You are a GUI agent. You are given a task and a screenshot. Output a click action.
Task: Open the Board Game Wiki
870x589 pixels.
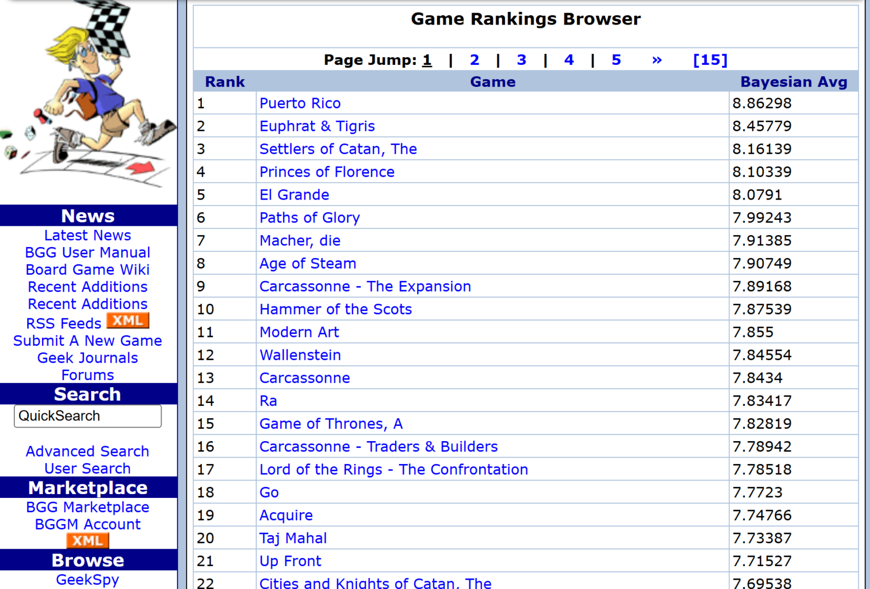pyautogui.click(x=88, y=269)
